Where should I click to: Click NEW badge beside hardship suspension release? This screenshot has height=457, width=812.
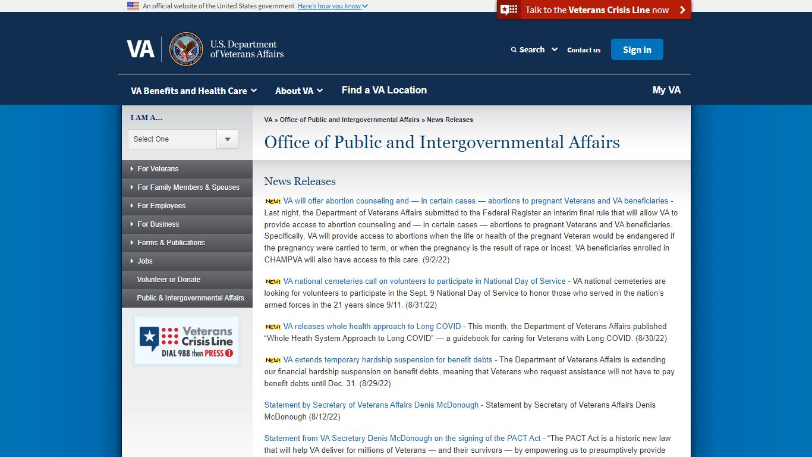(273, 360)
